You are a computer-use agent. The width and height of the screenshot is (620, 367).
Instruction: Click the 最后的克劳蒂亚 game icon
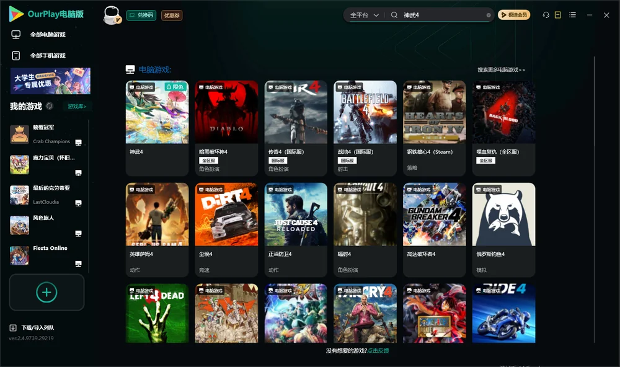[x=19, y=195]
